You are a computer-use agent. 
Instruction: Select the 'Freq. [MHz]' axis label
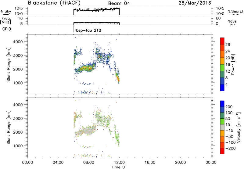tap(5, 21)
